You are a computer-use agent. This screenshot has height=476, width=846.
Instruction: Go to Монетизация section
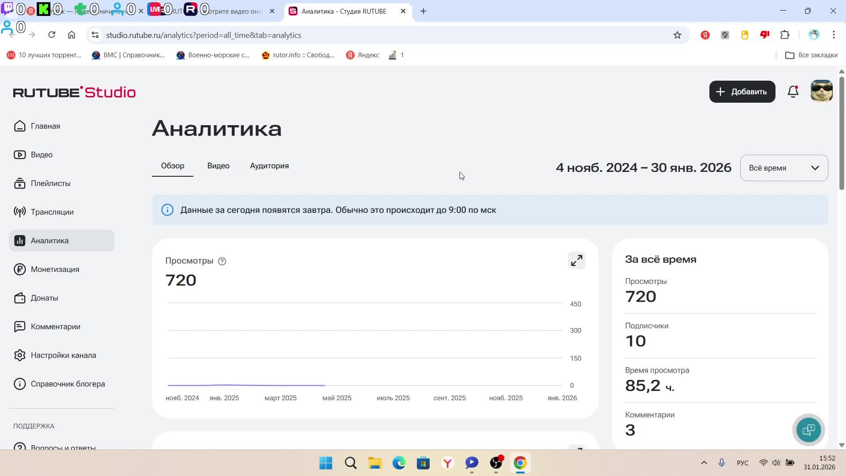pyautogui.click(x=55, y=269)
